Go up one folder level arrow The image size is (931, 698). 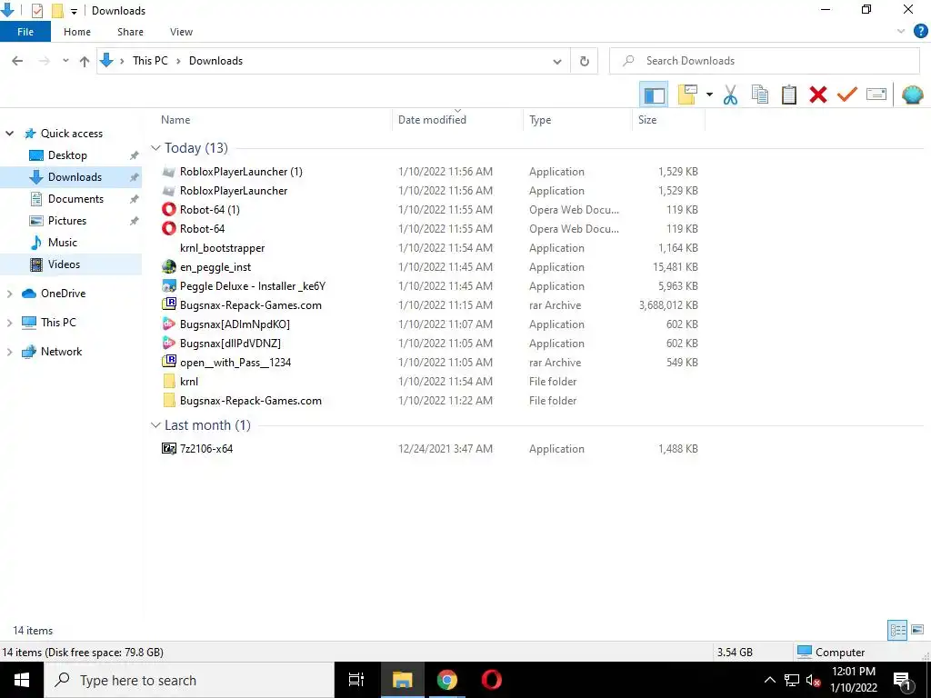85,61
